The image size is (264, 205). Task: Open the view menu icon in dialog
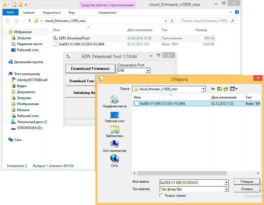(x=234, y=89)
